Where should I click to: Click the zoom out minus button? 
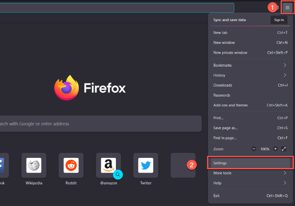[x=254, y=149]
